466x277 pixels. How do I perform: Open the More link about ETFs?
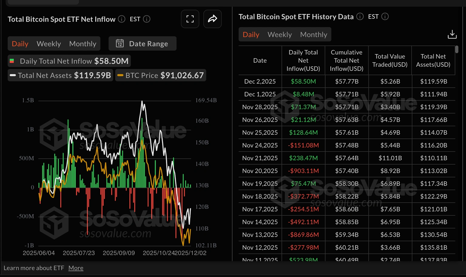point(76,268)
